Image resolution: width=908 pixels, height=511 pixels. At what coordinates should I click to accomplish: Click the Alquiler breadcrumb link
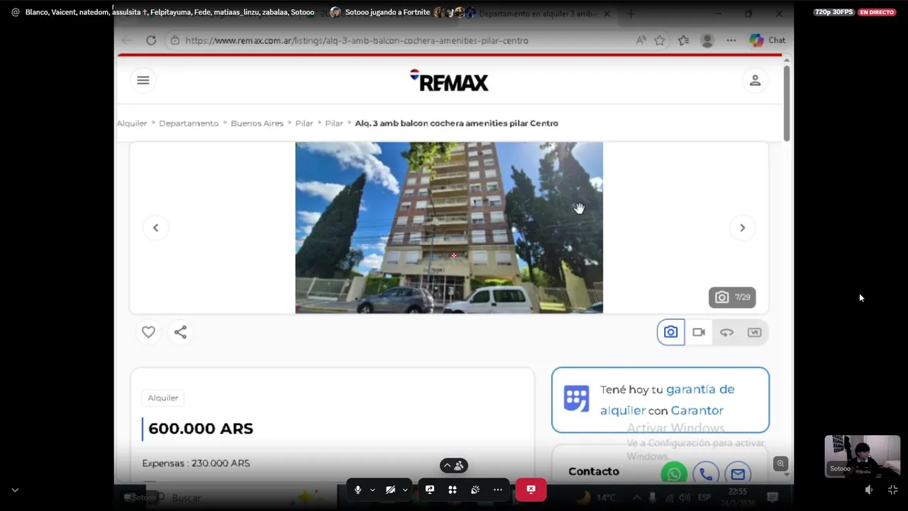click(132, 123)
